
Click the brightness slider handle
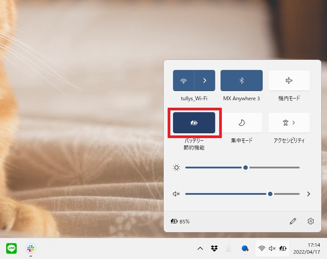click(x=246, y=168)
